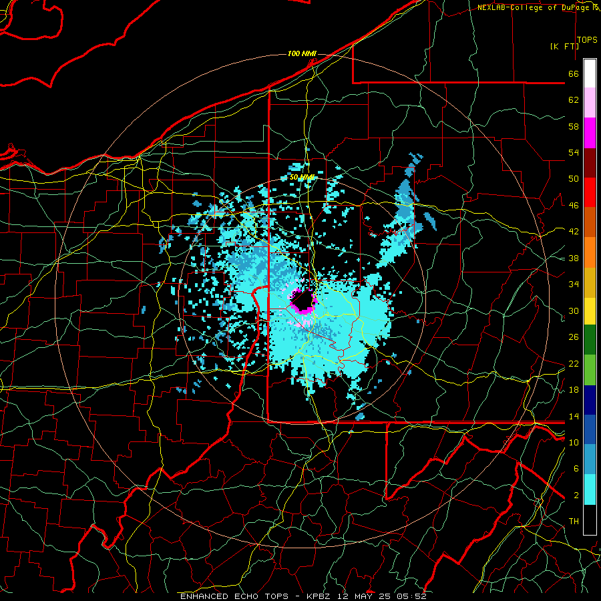This screenshot has height=601, width=601.
Task: Pick the cyan legend color band
Action: pos(590,489)
